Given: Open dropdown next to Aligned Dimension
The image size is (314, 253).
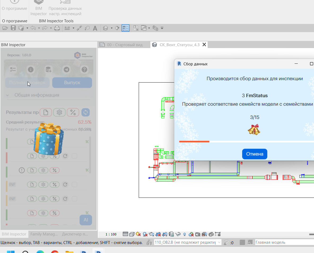Looking at the screenshot, I should tap(73, 28).
